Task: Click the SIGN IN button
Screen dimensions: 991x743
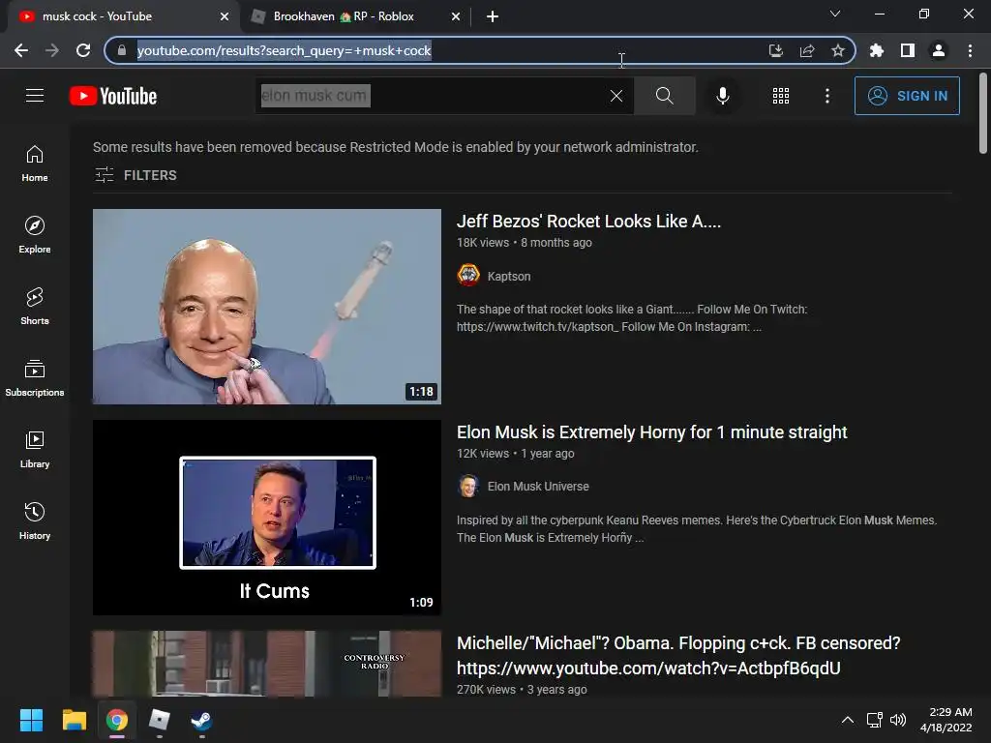Action: pyautogui.click(x=907, y=96)
